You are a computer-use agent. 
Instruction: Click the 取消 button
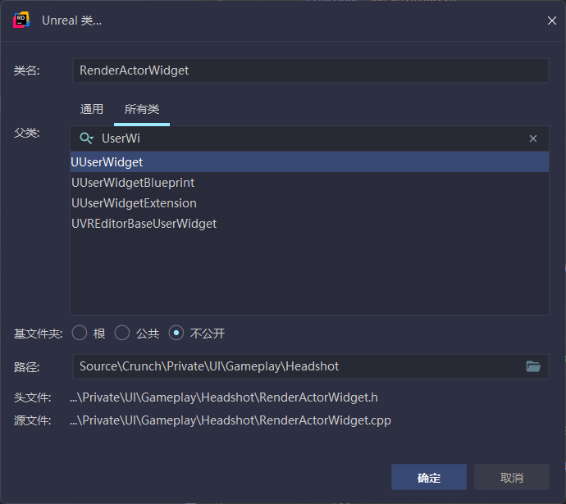(512, 477)
